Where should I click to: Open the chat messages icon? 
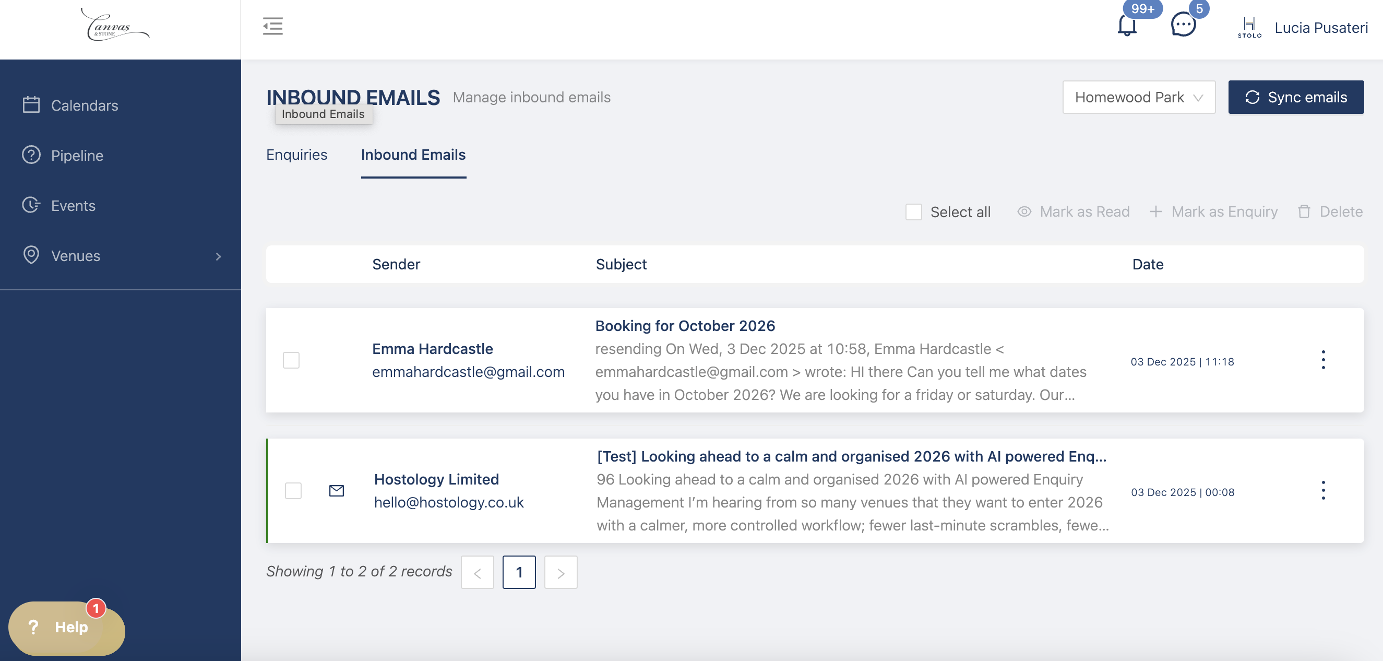(x=1183, y=25)
